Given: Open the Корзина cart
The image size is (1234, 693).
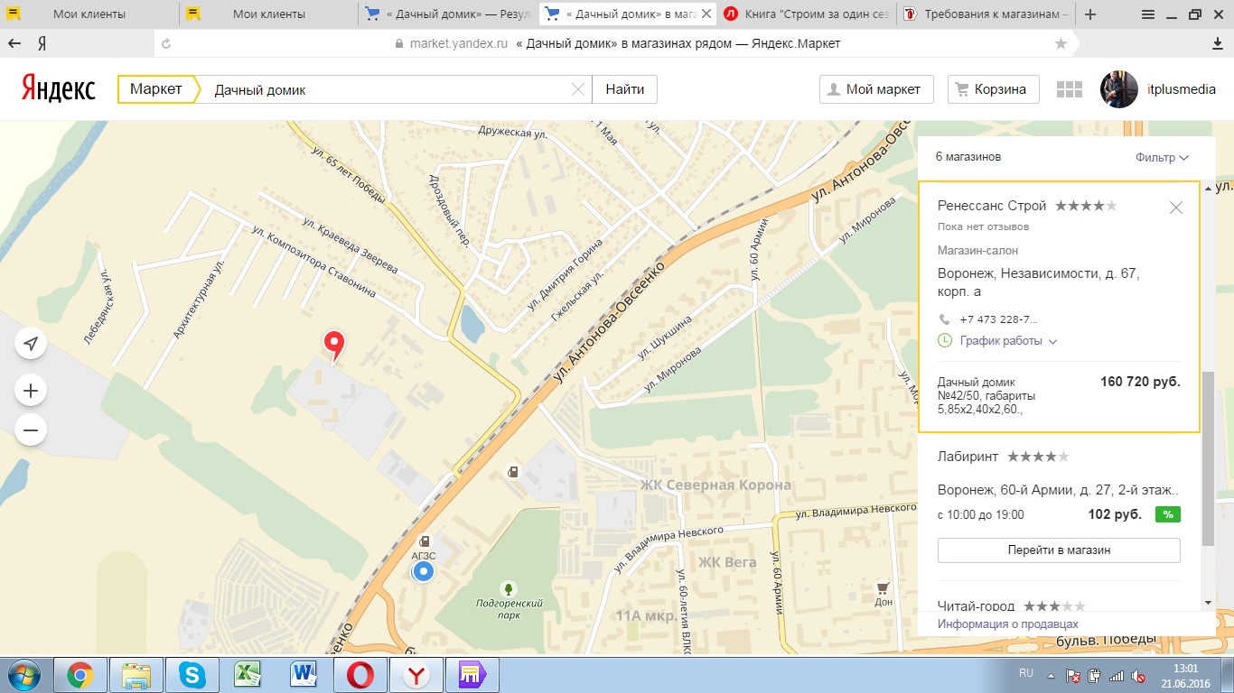Looking at the screenshot, I should tap(994, 89).
